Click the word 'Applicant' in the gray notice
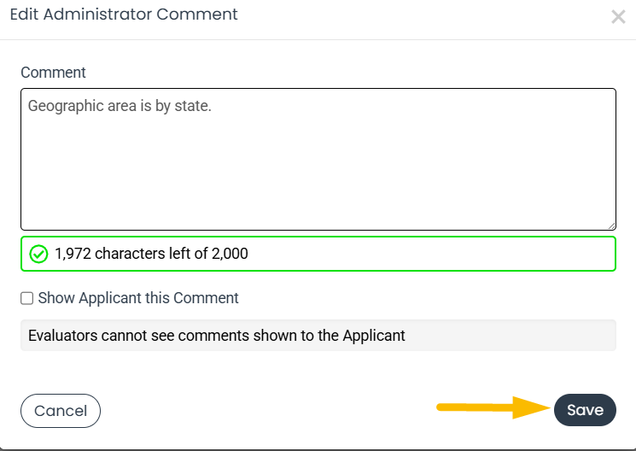 click(x=374, y=336)
